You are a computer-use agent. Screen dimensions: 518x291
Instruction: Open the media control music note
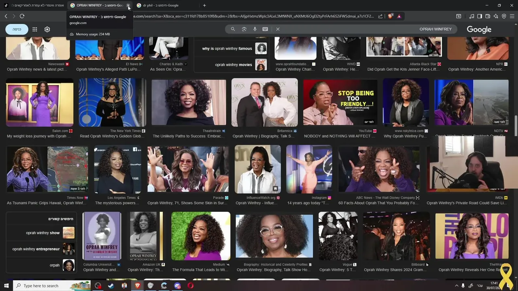click(x=471, y=16)
